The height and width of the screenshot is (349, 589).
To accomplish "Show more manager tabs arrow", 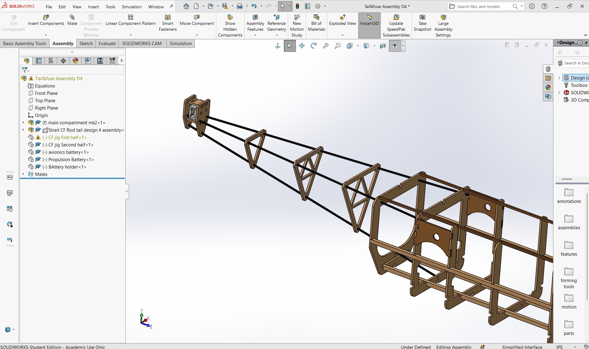I will pyautogui.click(x=122, y=60).
